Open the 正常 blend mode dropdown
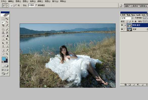148x100 pixels. tap(127, 18)
